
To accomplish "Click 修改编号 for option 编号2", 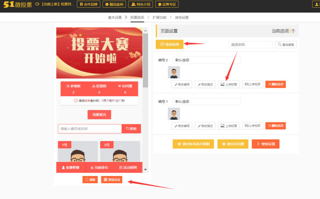I will [182, 84].
